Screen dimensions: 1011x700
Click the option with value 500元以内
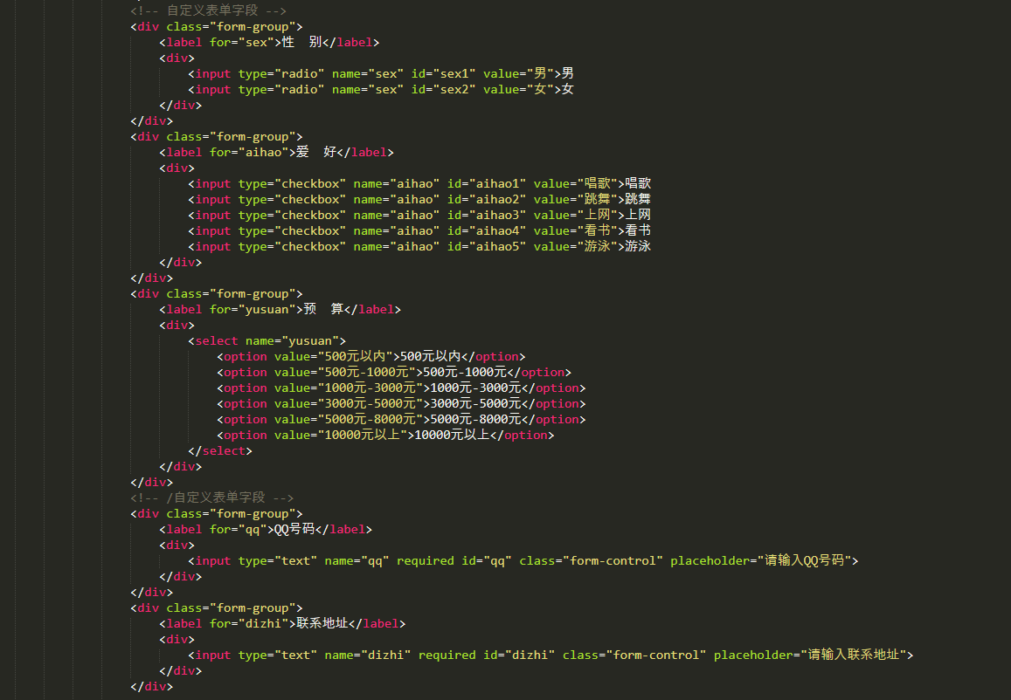point(371,356)
